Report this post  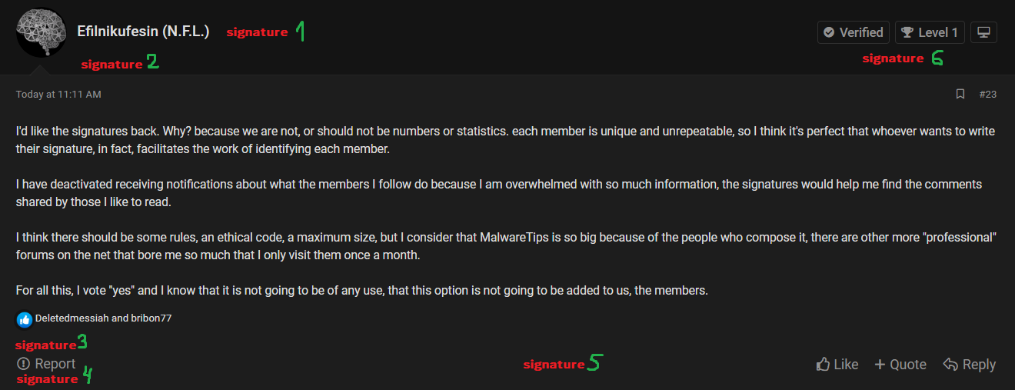click(46, 364)
